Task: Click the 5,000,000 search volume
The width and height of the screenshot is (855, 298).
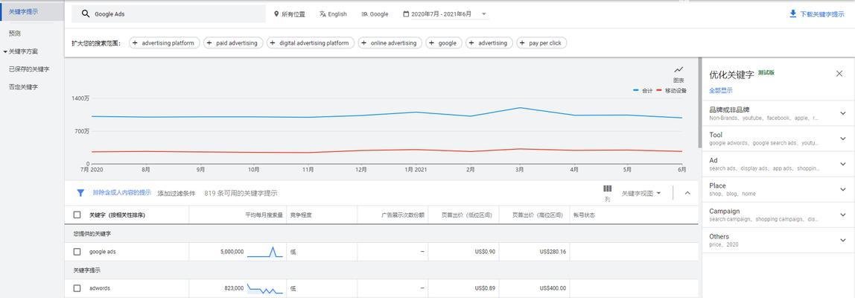Action: tap(232, 252)
